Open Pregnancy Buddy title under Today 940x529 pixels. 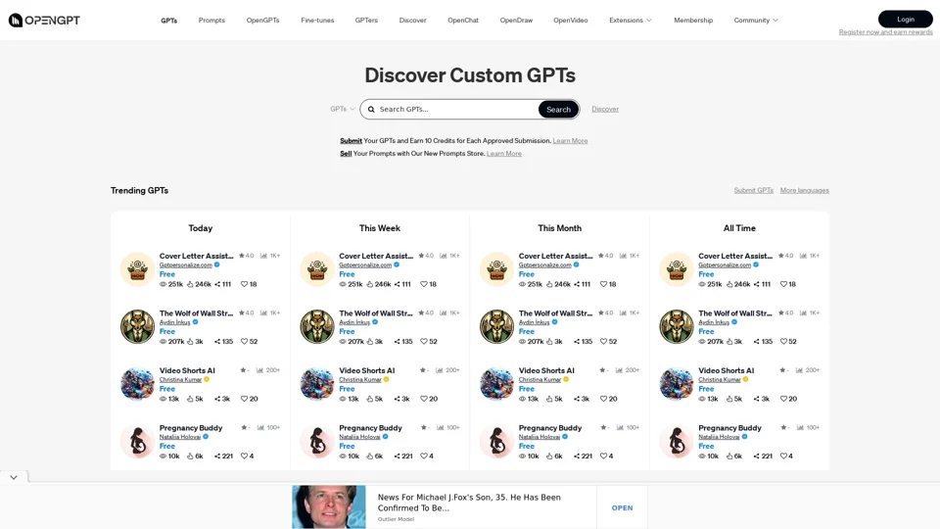pos(191,428)
